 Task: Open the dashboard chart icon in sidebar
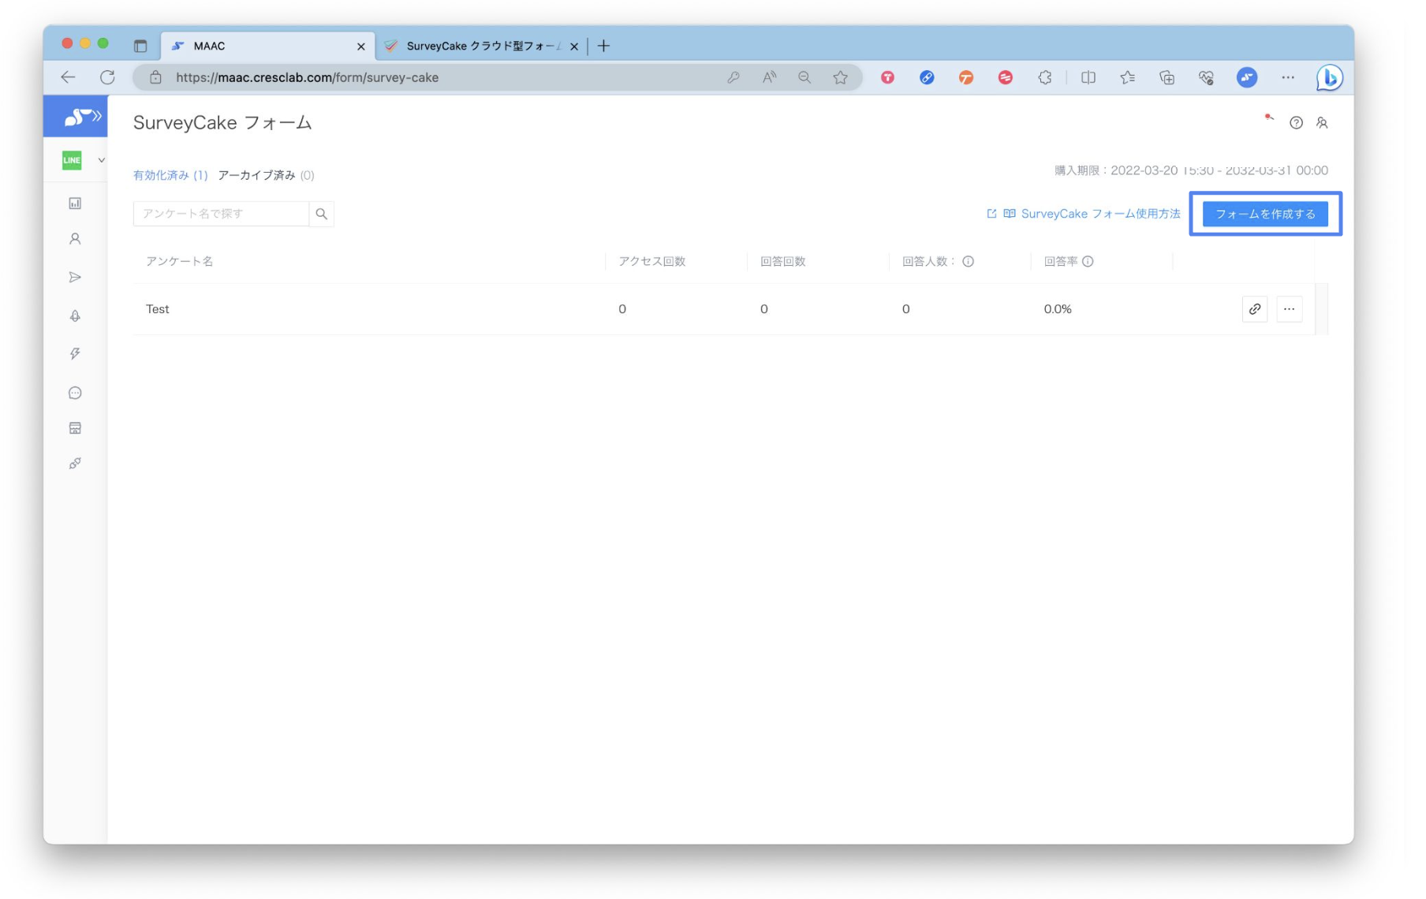tap(75, 203)
